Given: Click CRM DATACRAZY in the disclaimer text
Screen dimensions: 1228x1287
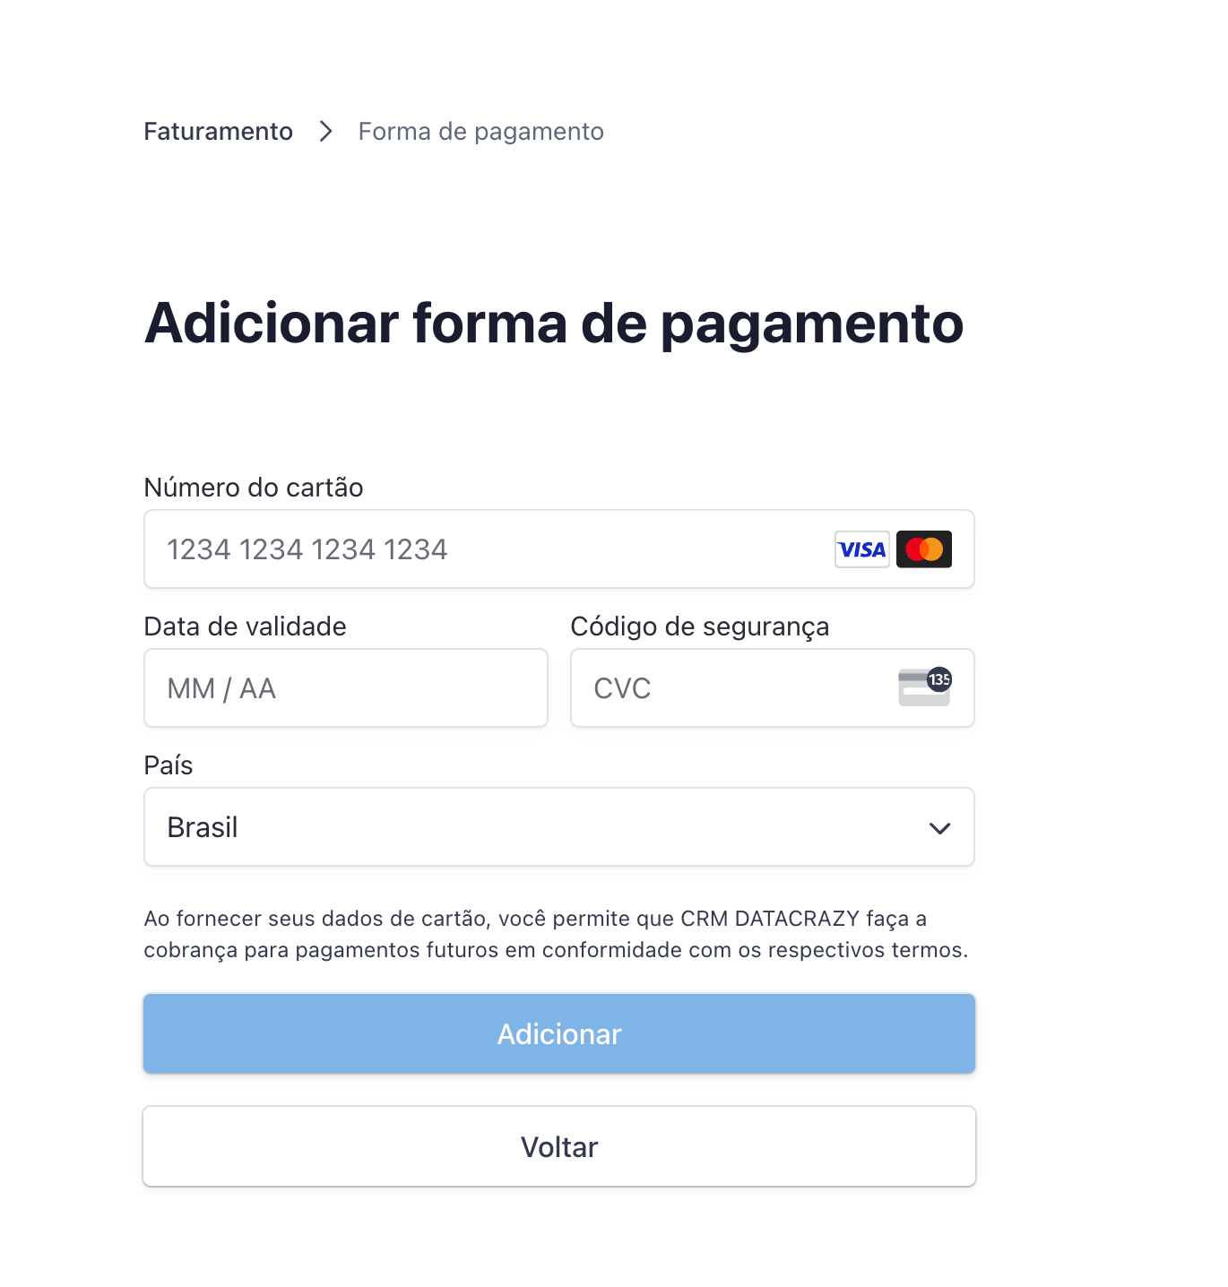Looking at the screenshot, I should pyautogui.click(x=769, y=919).
